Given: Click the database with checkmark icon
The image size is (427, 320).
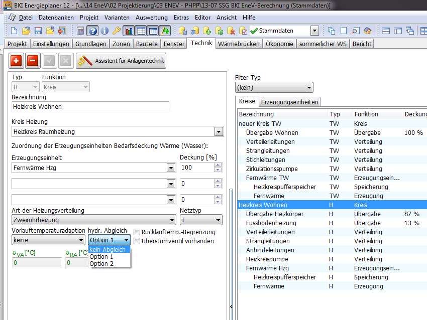Looking at the screenshot, I should click(243, 31).
